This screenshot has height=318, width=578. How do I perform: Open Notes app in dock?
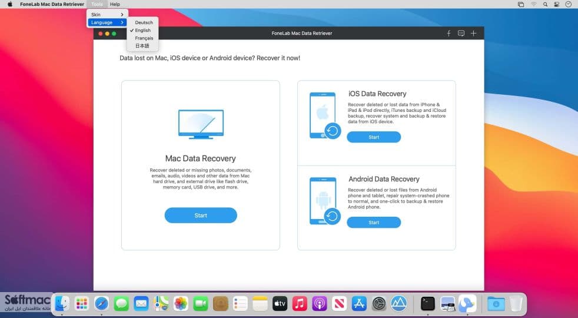coord(260,304)
